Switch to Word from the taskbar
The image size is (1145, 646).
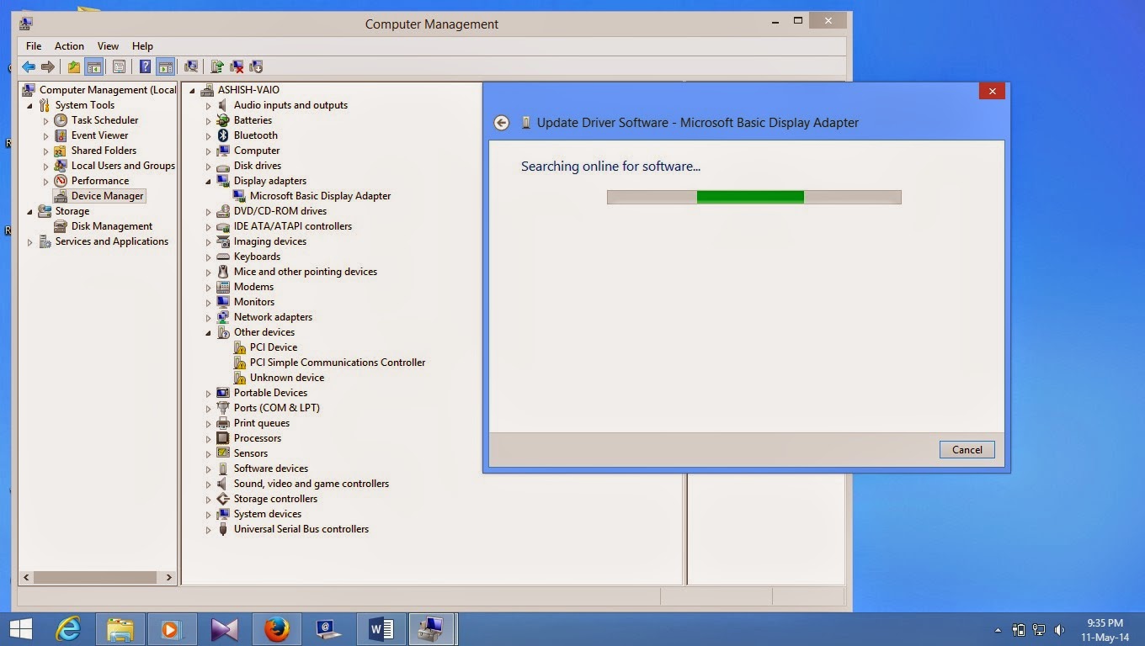pyautogui.click(x=381, y=629)
